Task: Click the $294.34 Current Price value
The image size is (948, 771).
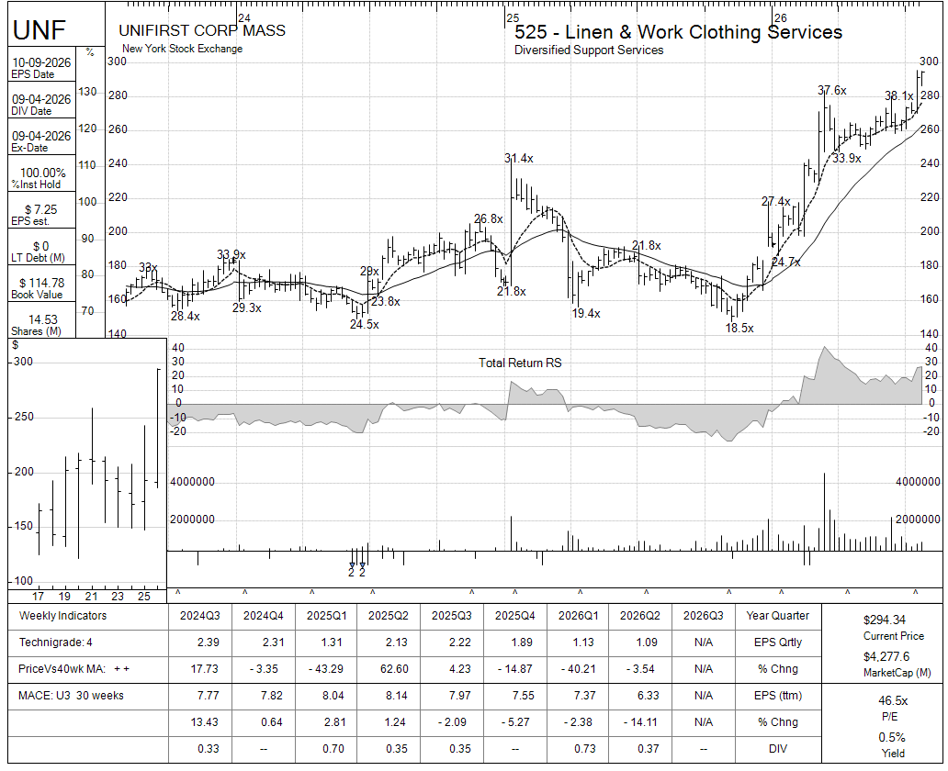Action: [885, 620]
